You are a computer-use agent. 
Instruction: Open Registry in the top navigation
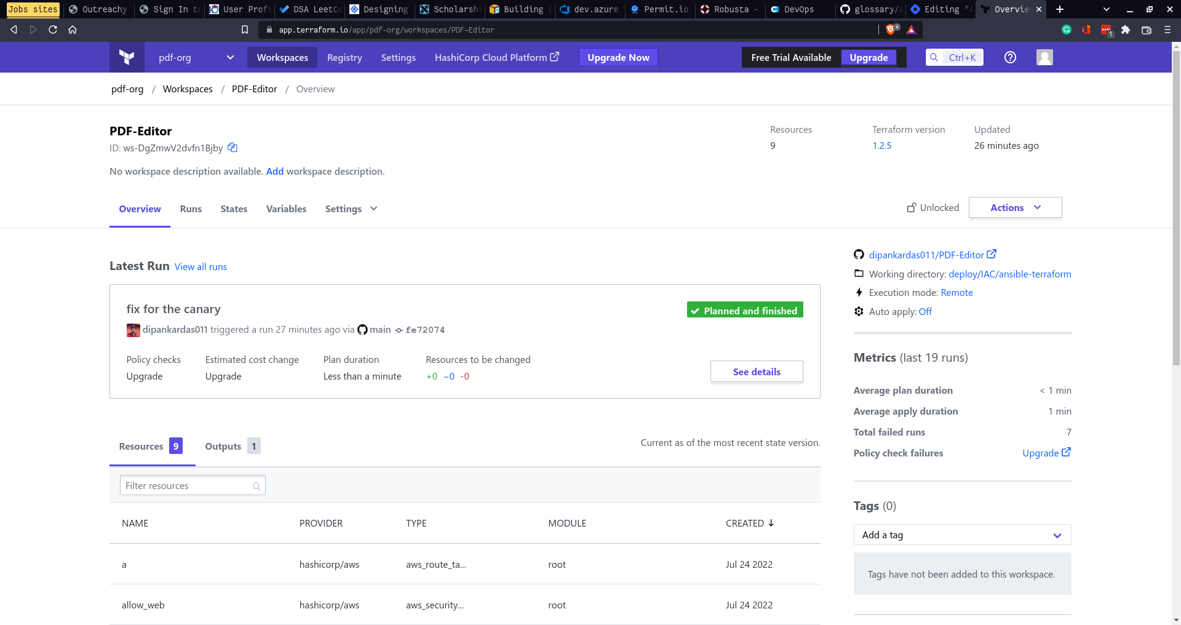[344, 57]
